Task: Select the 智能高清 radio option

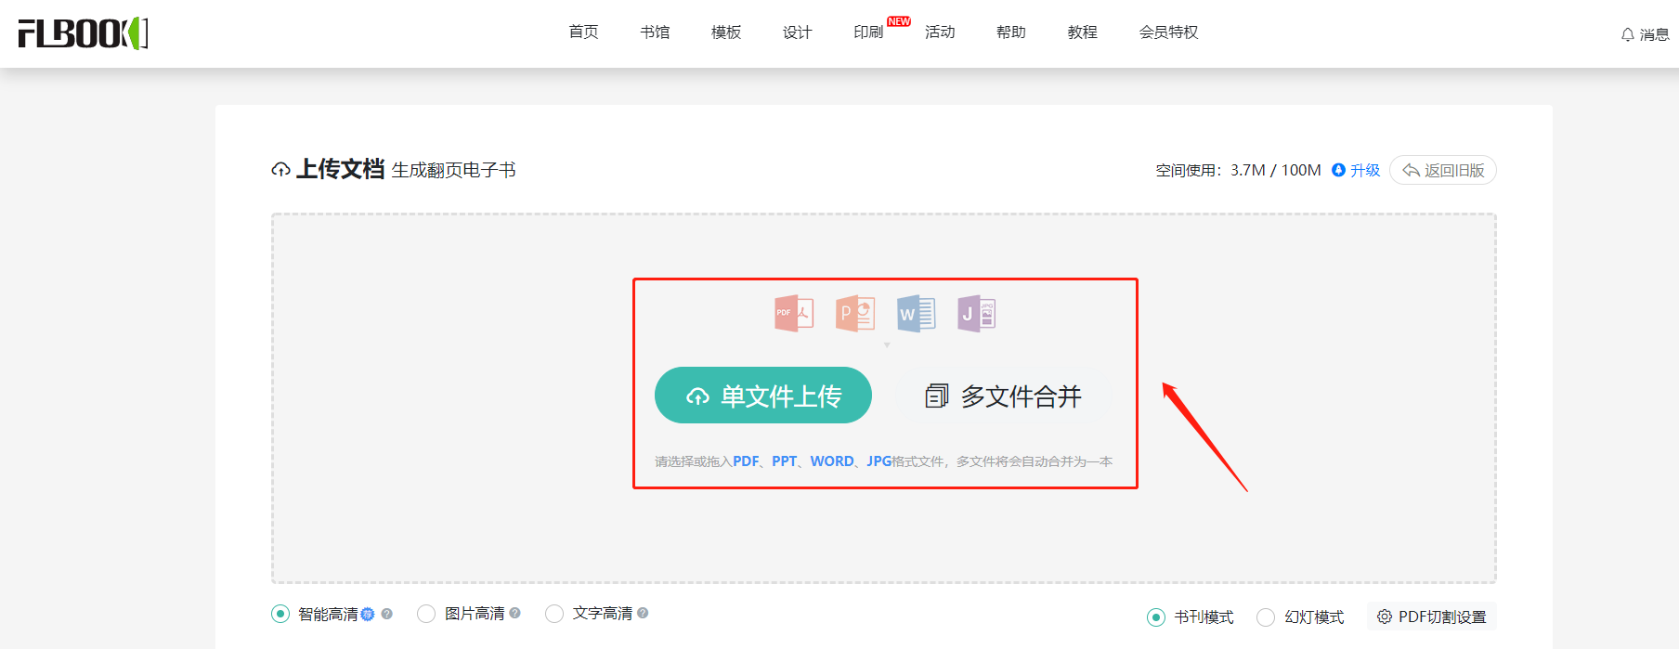Action: (x=280, y=614)
